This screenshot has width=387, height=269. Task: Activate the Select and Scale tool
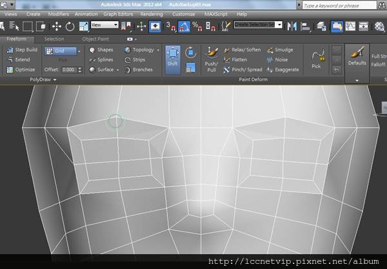pyautogui.click(x=84, y=26)
